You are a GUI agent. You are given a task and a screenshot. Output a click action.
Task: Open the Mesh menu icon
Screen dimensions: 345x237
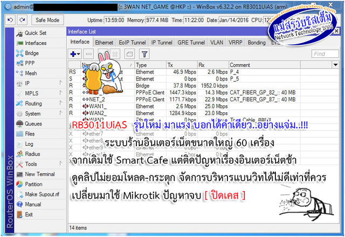pyautogui.click(x=19, y=73)
